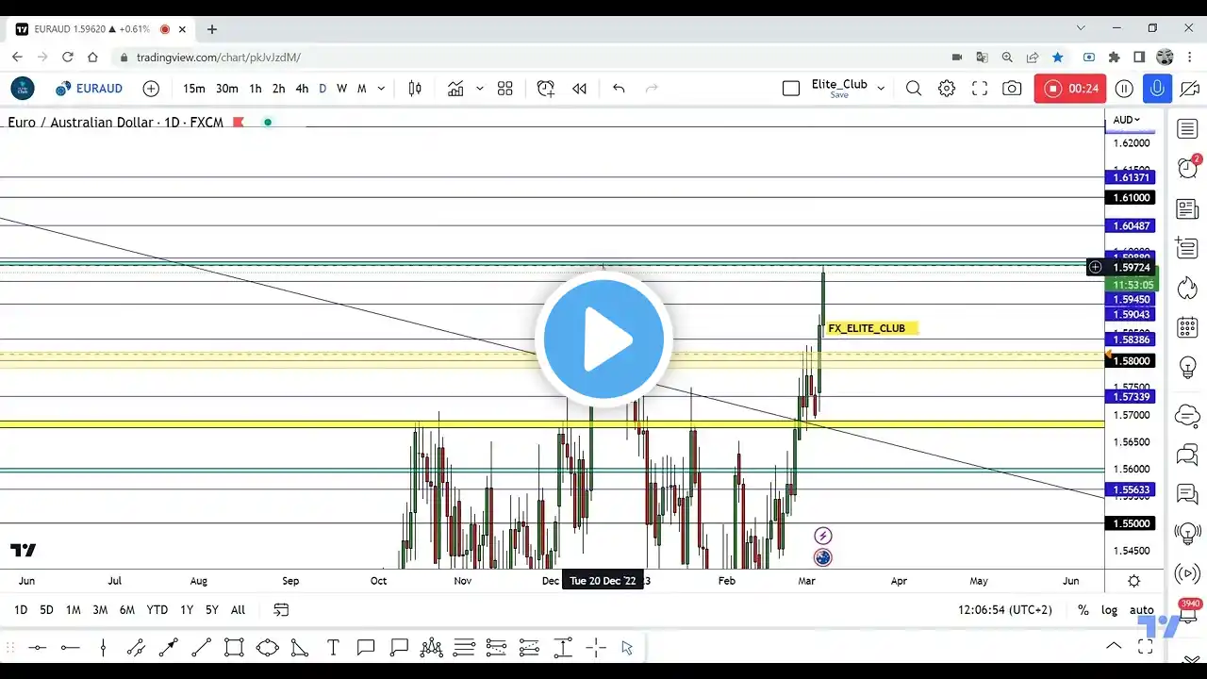Select the Cross cursor tool

pos(595,647)
